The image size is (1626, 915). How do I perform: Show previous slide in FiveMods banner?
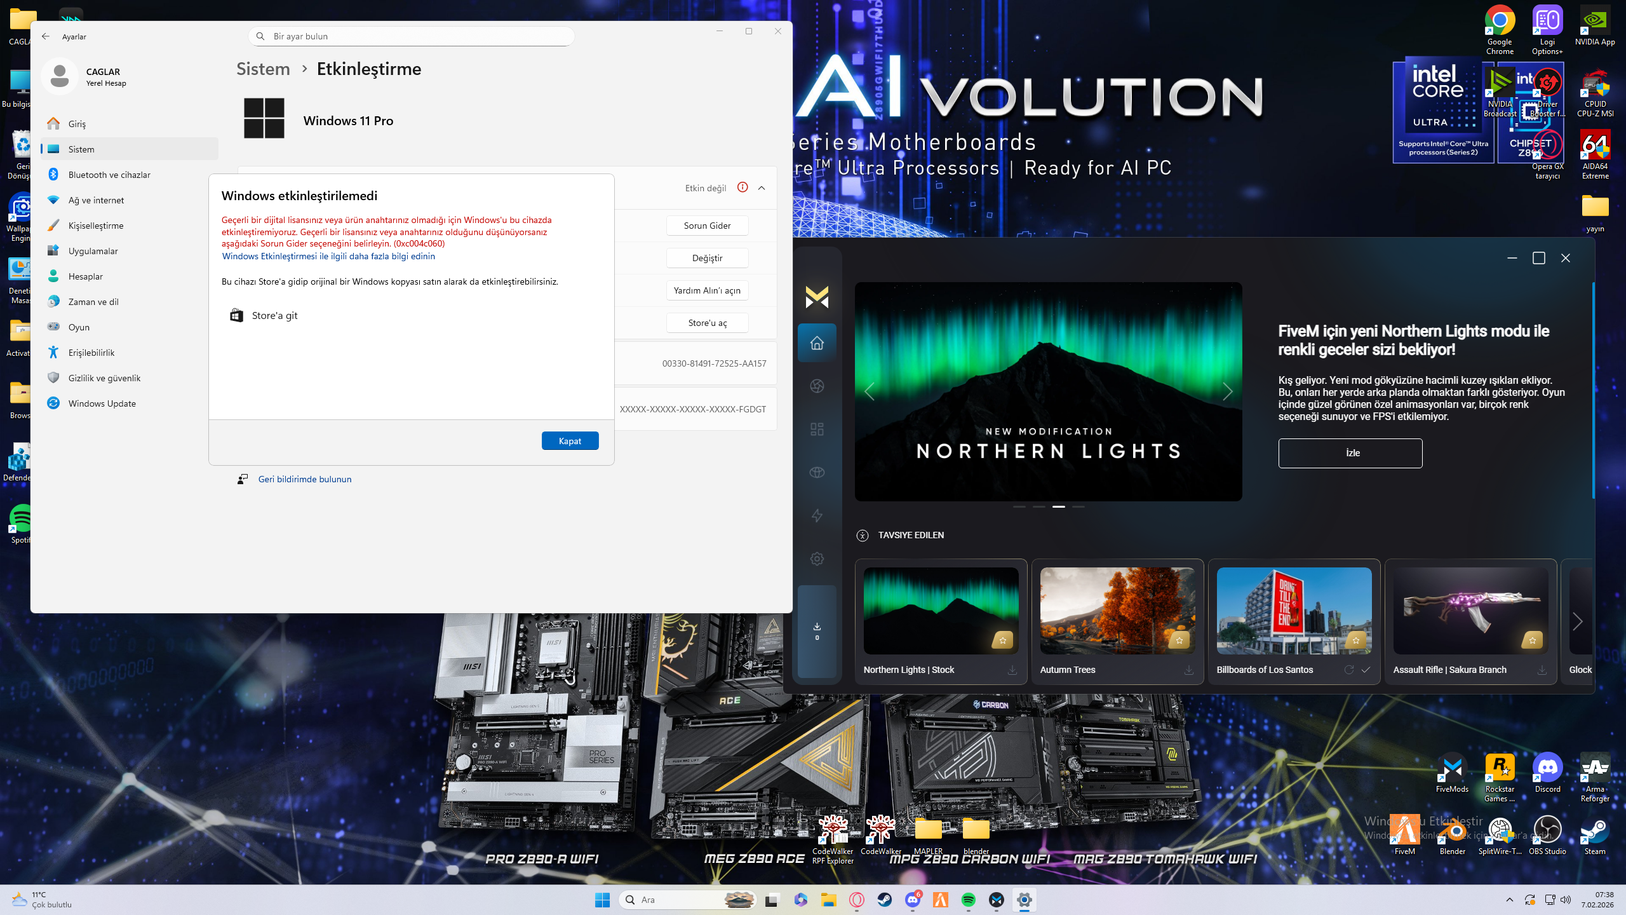(x=870, y=391)
